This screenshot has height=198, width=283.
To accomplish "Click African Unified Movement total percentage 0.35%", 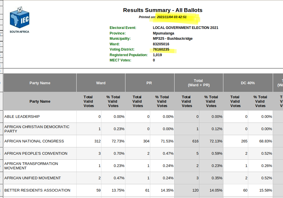I will pyautogui.click(x=217, y=178).
